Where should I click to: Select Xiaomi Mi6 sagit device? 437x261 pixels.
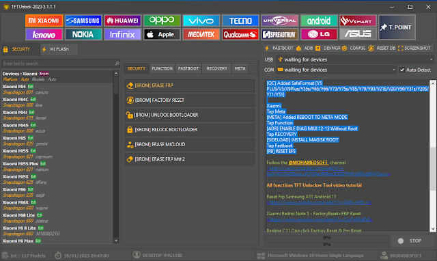[x=57, y=193]
